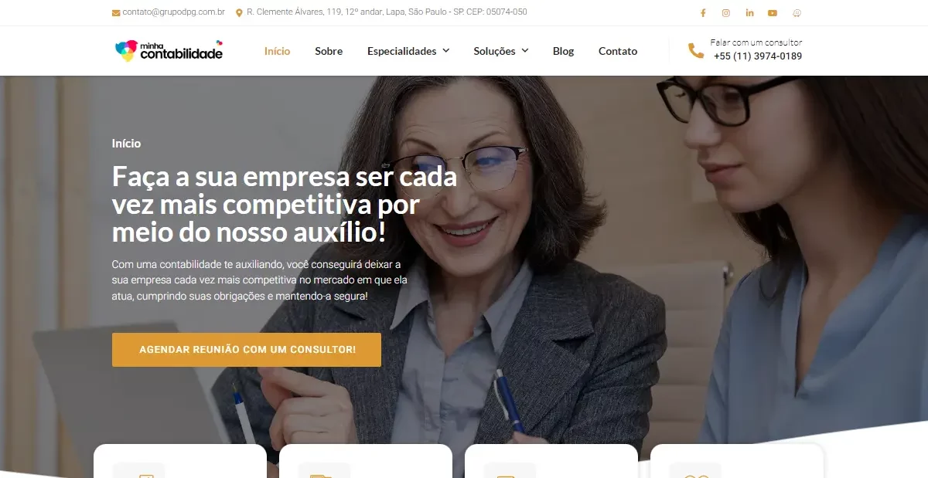Click the phone icon beside consultant number
The image size is (928, 478).
click(696, 50)
